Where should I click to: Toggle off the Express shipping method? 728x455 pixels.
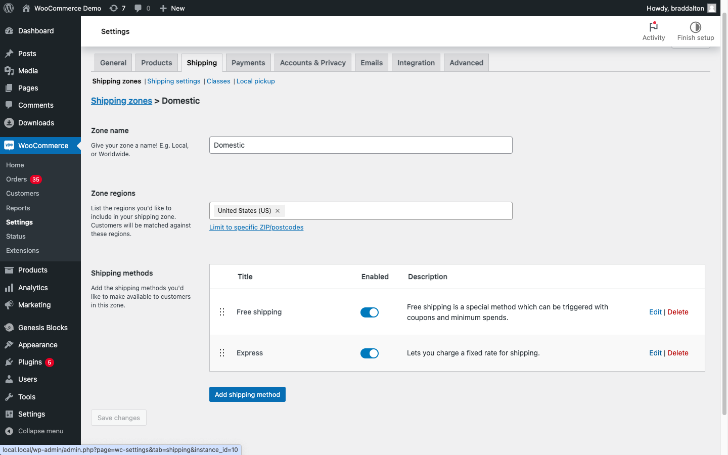click(x=370, y=353)
